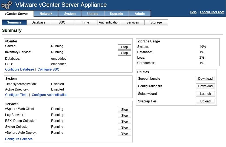Click Configure Time link
The height and width of the screenshot is (147, 226).
click(16, 95)
